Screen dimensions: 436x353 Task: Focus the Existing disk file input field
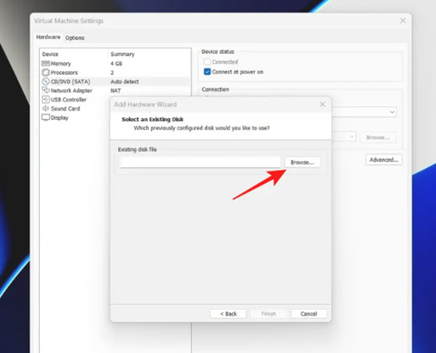click(200, 162)
